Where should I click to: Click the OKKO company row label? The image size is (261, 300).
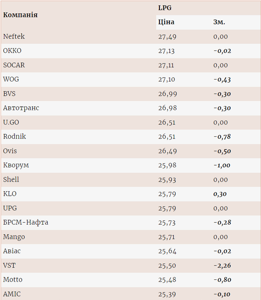(12, 51)
